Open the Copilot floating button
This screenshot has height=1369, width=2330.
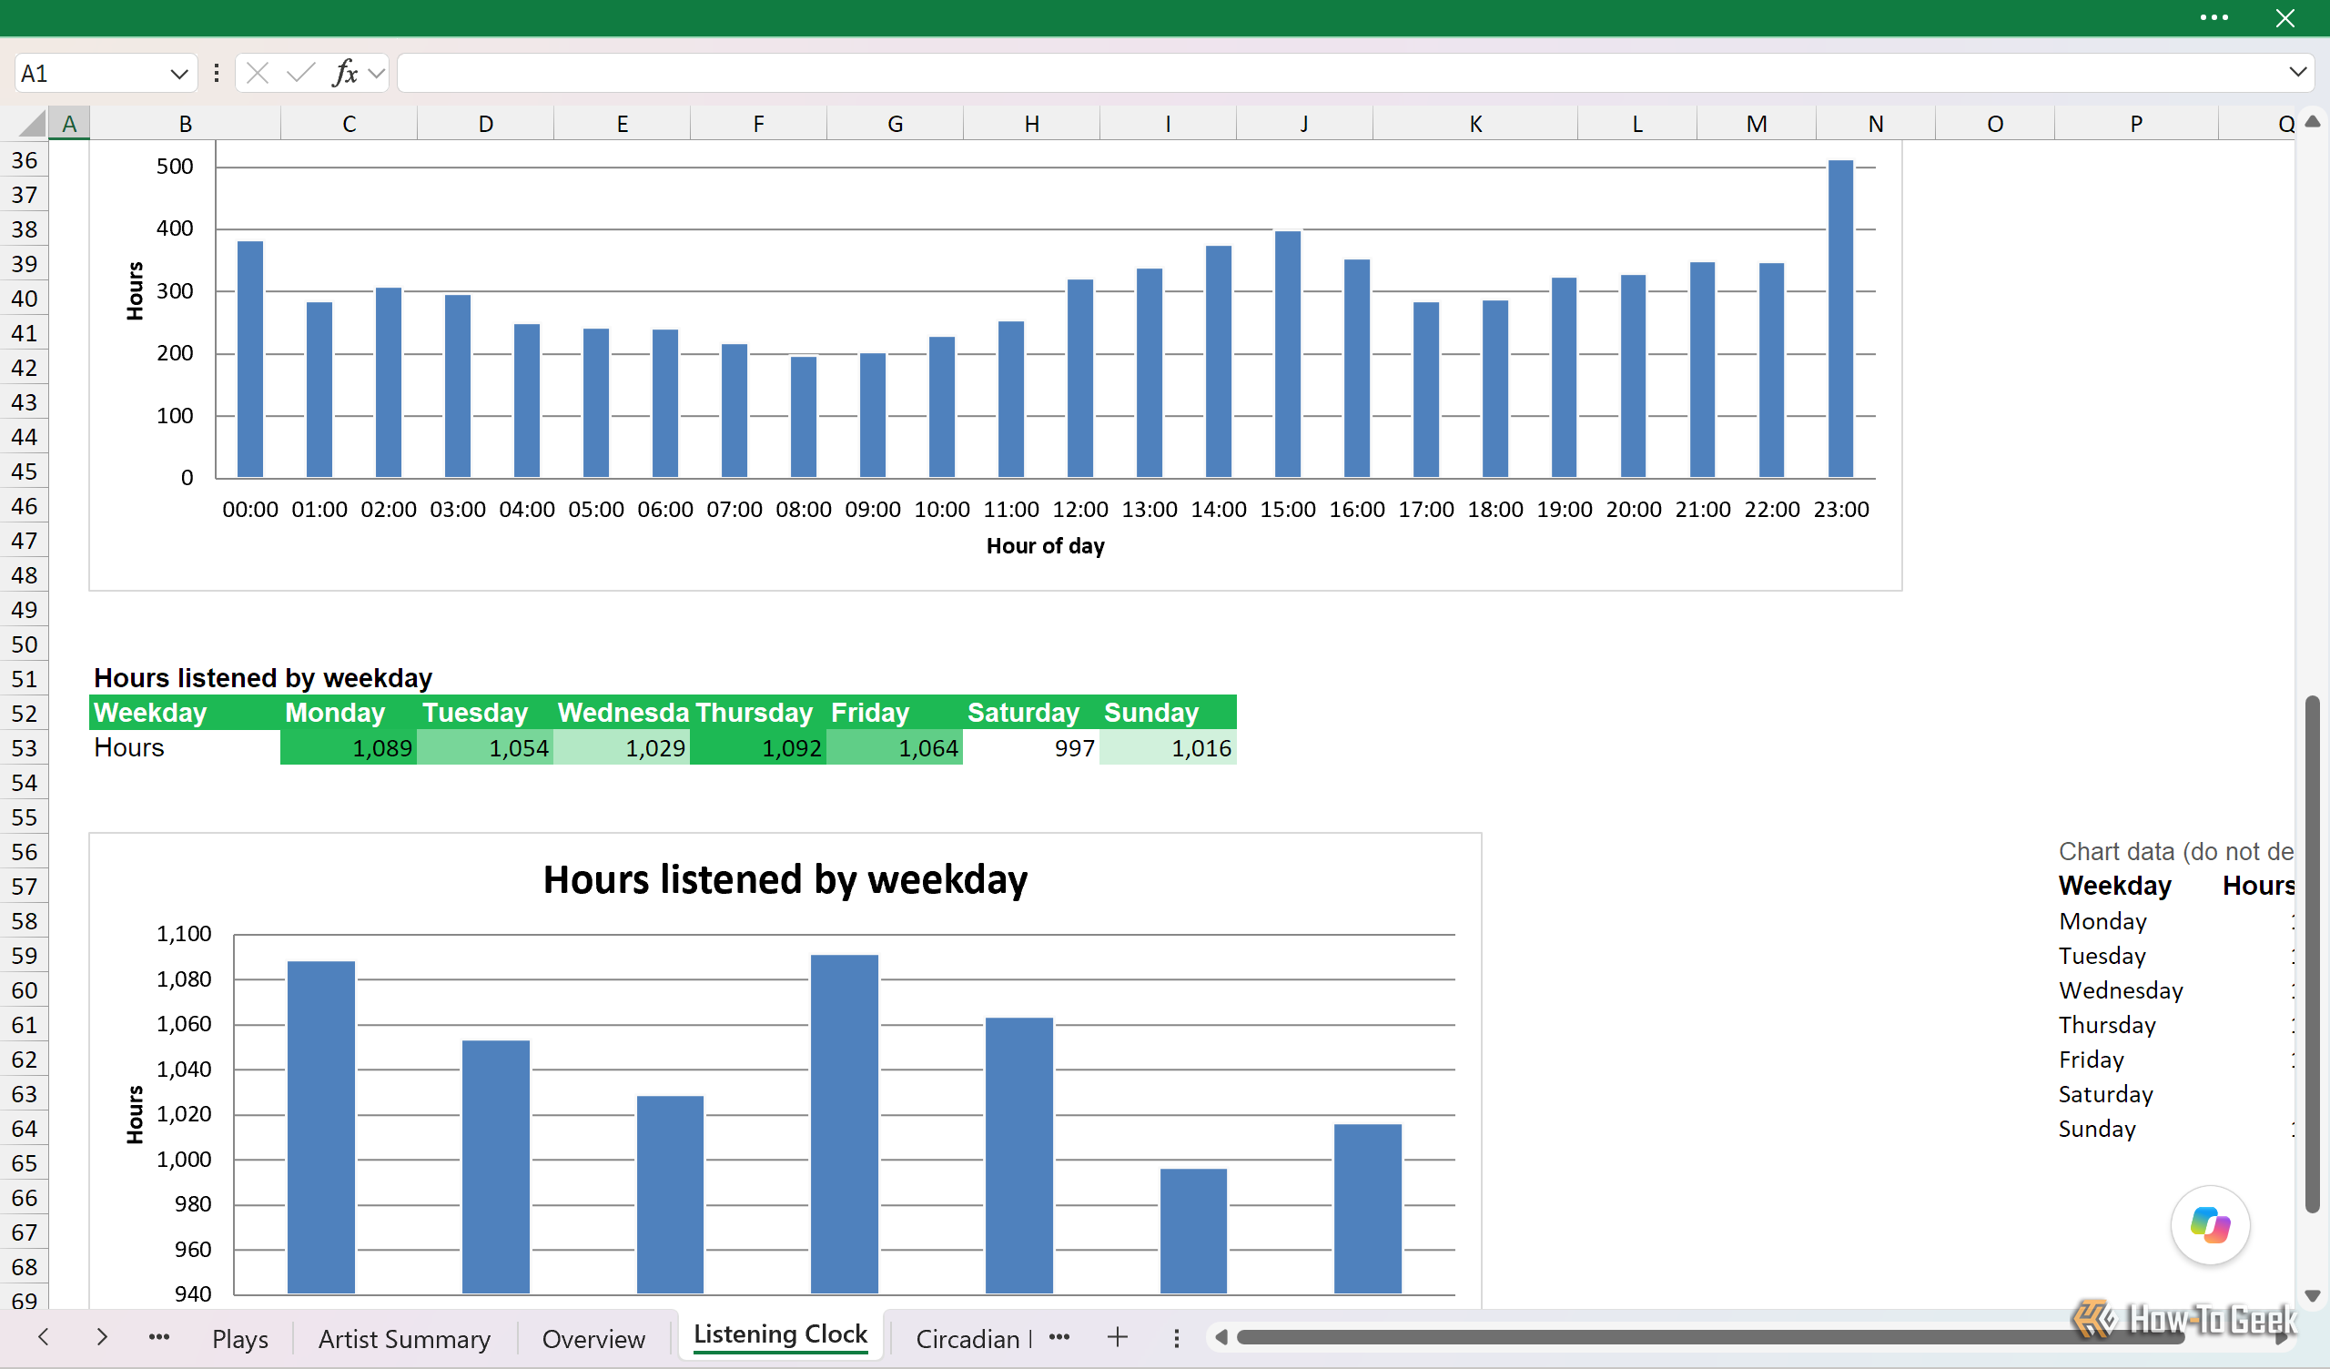click(x=2210, y=1225)
